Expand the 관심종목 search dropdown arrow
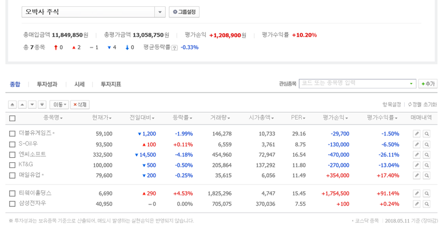This screenshot has height=228, width=442. 411,83
